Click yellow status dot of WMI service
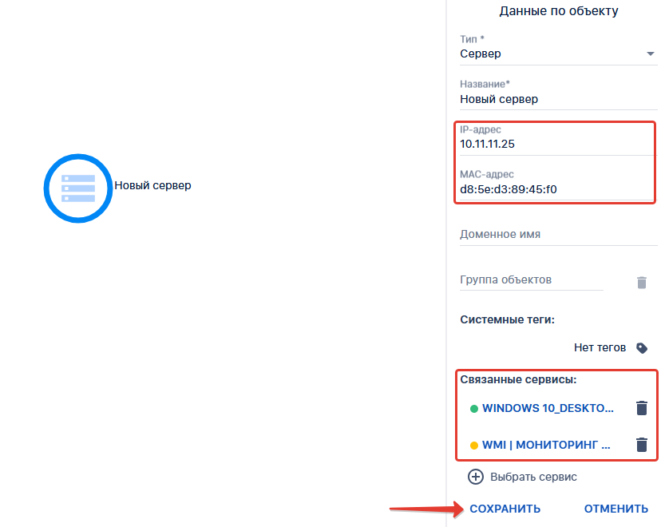 point(473,446)
